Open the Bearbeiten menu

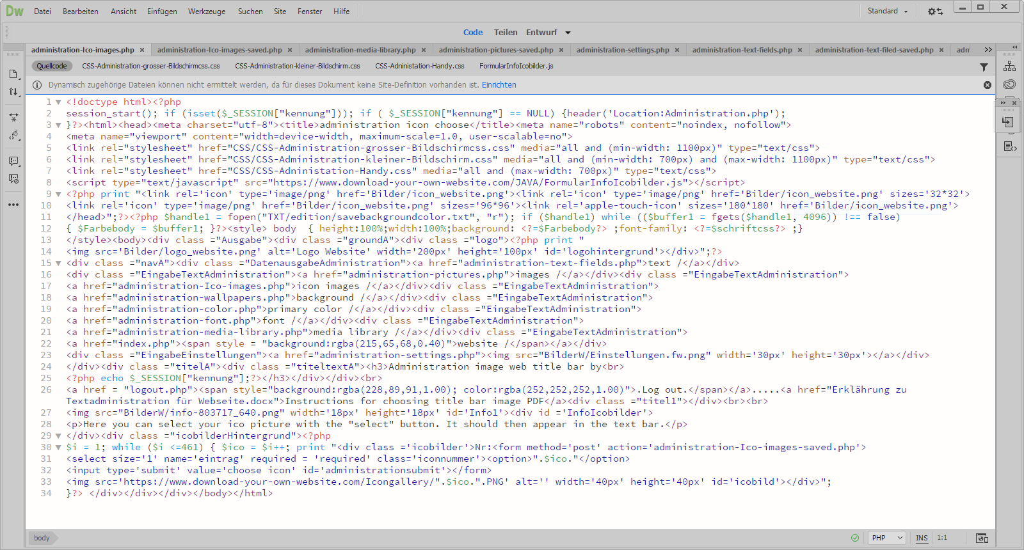[81, 12]
